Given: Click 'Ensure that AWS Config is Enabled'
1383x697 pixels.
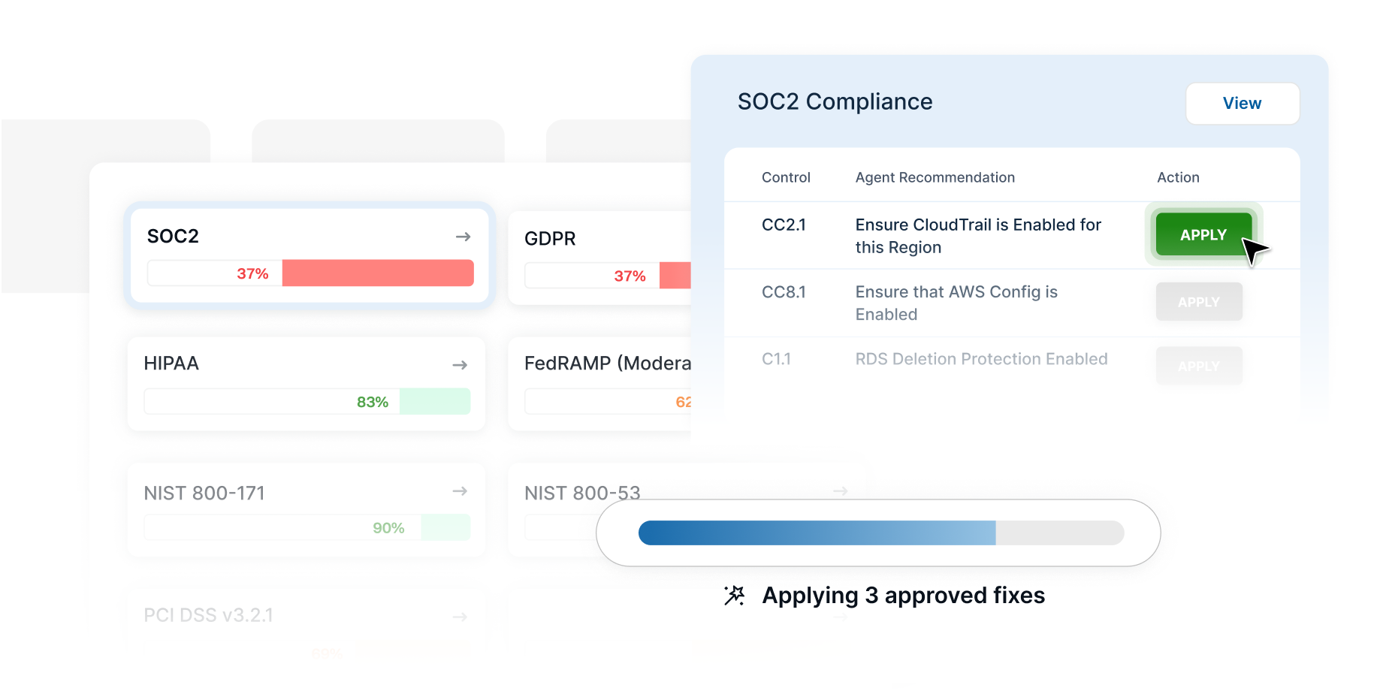Looking at the screenshot, I should click(956, 303).
